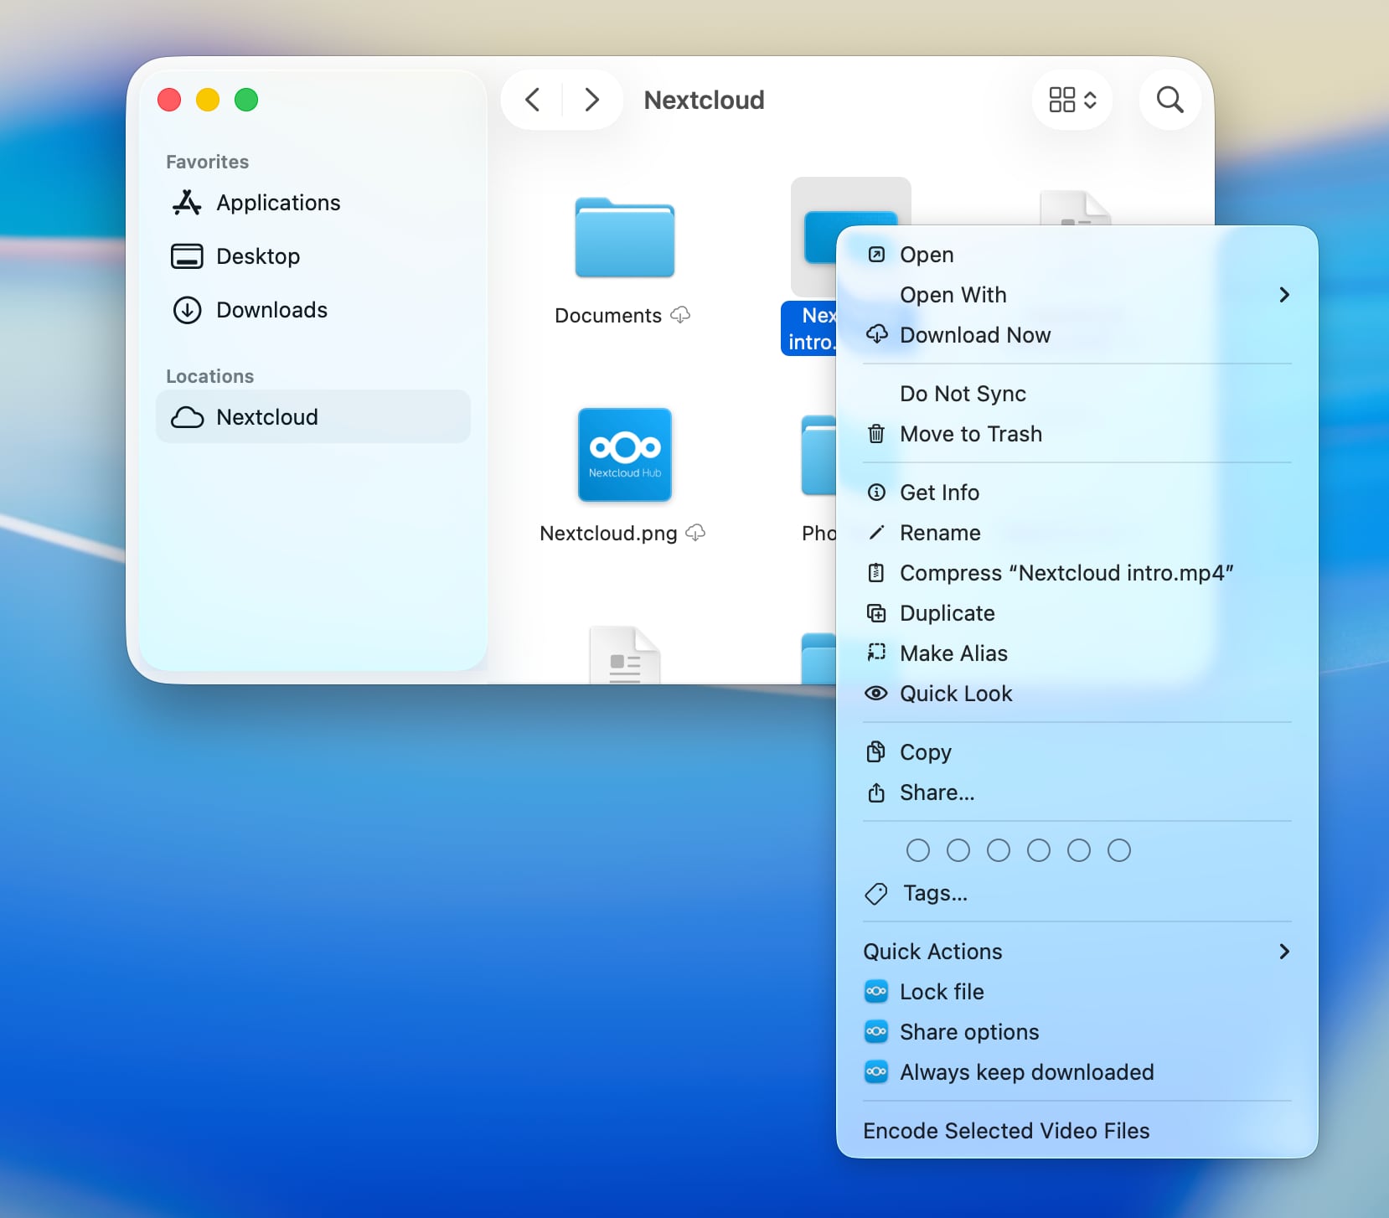Select Applications in the Favorites sidebar
Viewport: 1389px width, 1218px height.
pyautogui.click(x=278, y=202)
